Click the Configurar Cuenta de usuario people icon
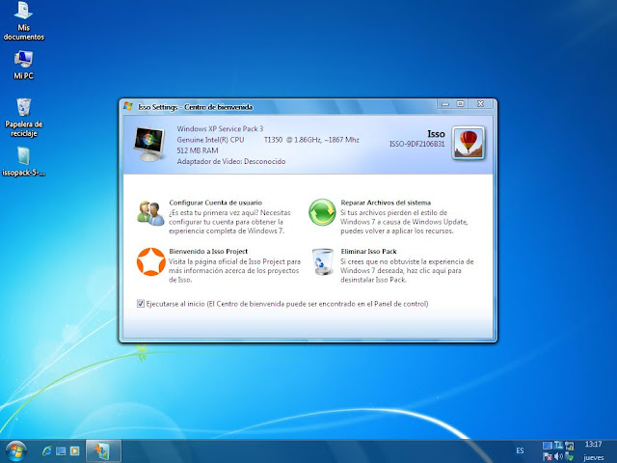 click(149, 212)
